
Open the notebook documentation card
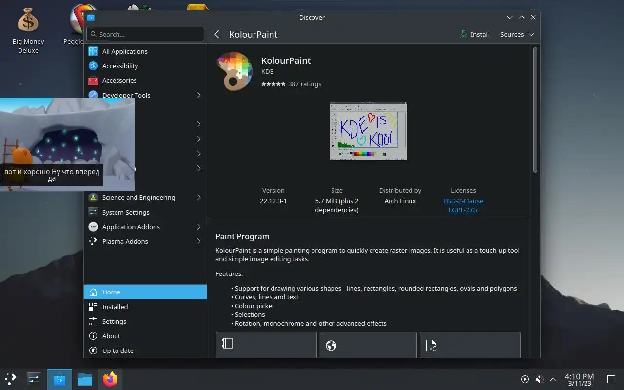pyautogui.click(x=266, y=345)
